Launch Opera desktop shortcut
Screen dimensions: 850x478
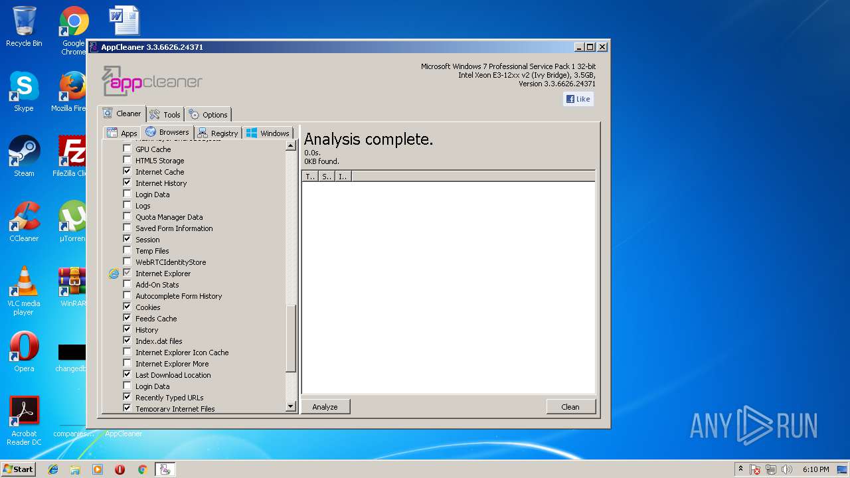pyautogui.click(x=24, y=352)
